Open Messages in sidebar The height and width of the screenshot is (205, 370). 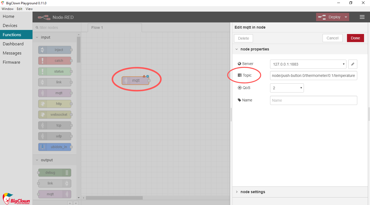click(x=16, y=53)
